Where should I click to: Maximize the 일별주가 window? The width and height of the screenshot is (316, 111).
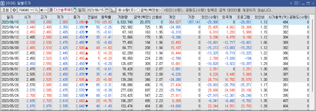308,3
